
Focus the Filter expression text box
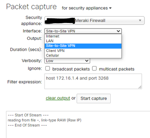93,81
